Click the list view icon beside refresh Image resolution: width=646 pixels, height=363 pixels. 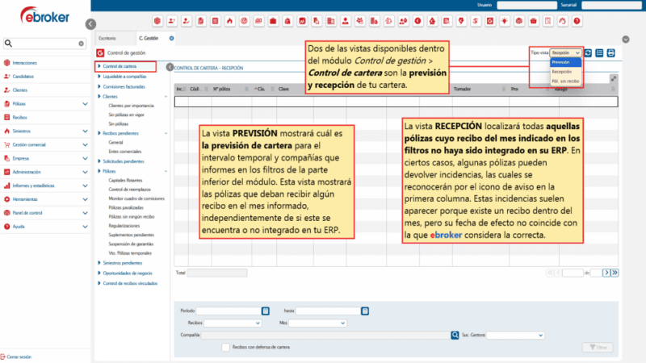[599, 53]
